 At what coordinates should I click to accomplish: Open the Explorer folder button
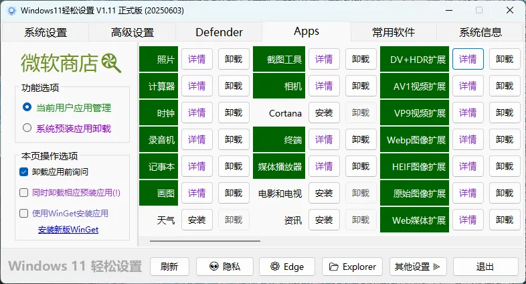tap(352, 267)
